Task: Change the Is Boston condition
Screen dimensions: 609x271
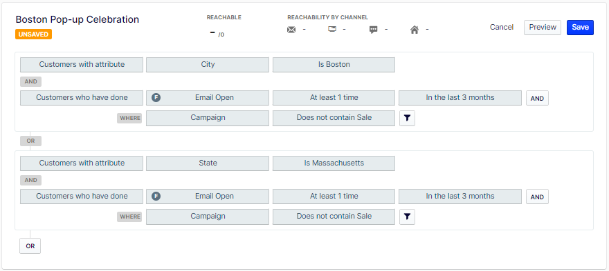Action: [x=334, y=65]
